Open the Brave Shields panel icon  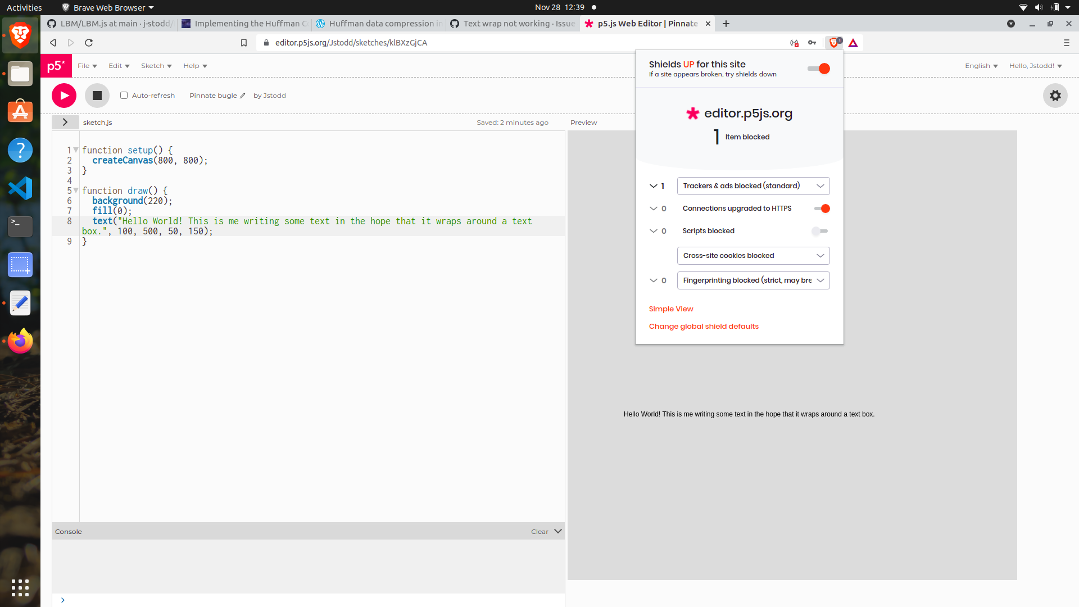point(833,42)
